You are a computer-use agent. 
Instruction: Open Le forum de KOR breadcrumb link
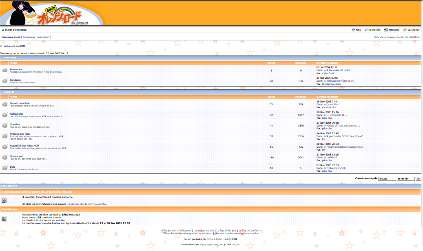click(14, 46)
